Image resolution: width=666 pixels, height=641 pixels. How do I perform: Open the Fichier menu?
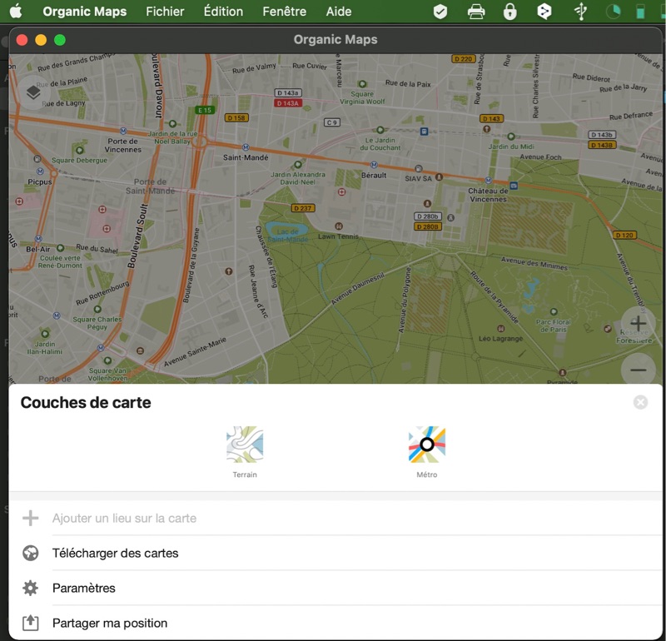[x=165, y=12]
